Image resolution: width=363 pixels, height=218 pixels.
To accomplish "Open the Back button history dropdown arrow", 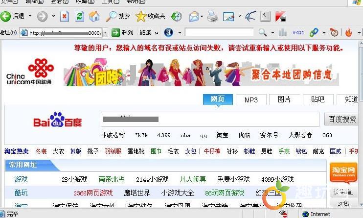I will pyautogui.click(x=30, y=16).
